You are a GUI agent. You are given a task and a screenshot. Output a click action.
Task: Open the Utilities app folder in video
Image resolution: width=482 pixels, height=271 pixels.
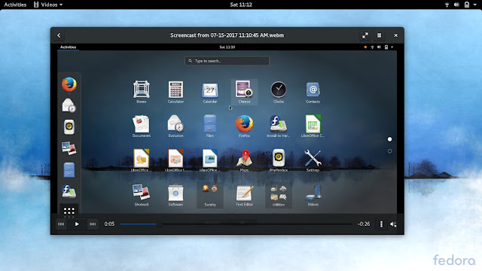[x=279, y=196]
